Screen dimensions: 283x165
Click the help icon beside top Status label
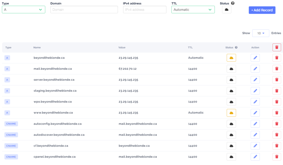(233, 3)
